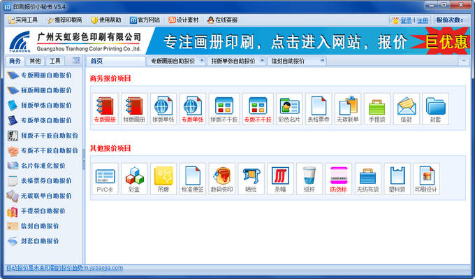475x279 pixels.
Task: Select the 吊牌 tag icon
Action: [x=163, y=179]
